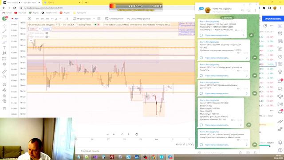Screen dimensions: 284x160
Task: Open watchlist three-dot more menu
Action: pyautogui.click(x=272, y=26)
